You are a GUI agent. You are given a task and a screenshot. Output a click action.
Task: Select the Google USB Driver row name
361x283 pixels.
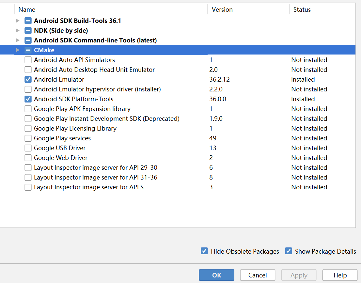[x=60, y=148]
